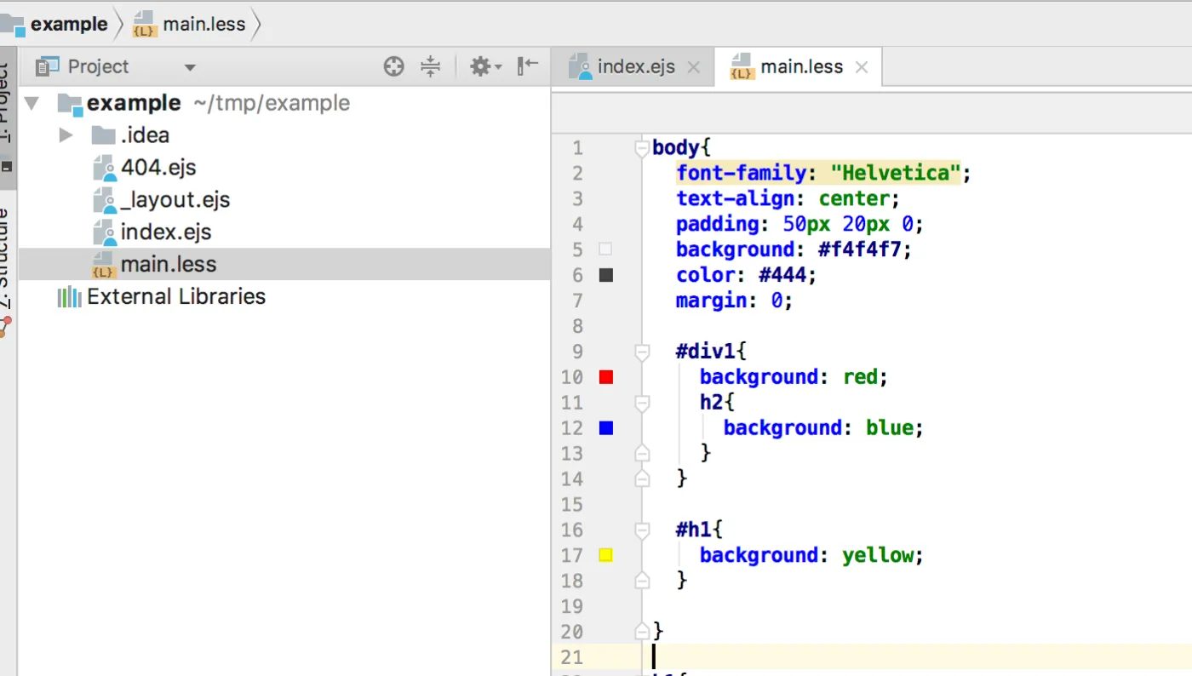Fold the #div1 block at line 9
The width and height of the screenshot is (1192, 676).
pos(642,352)
